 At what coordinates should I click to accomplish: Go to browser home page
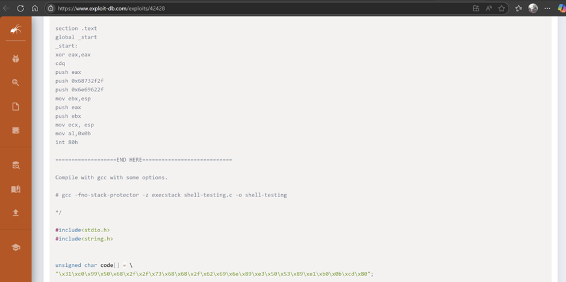click(35, 8)
